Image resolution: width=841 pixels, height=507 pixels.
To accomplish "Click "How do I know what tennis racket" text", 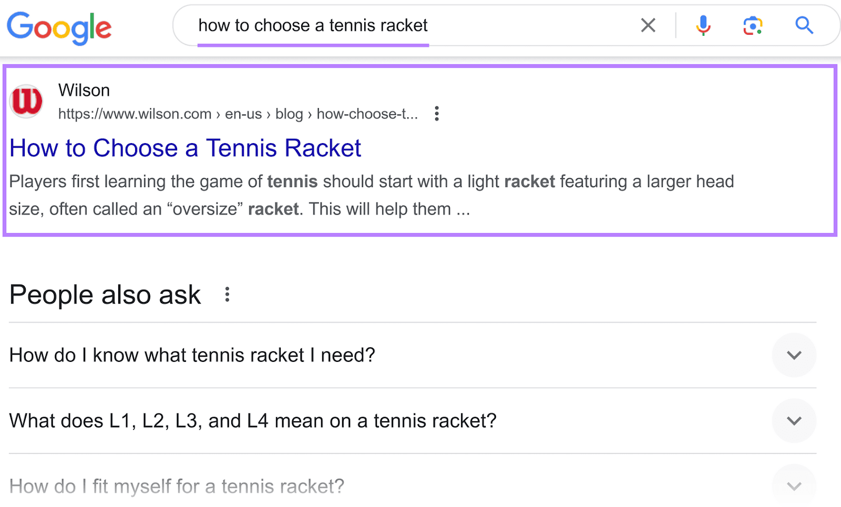I will [x=192, y=356].
